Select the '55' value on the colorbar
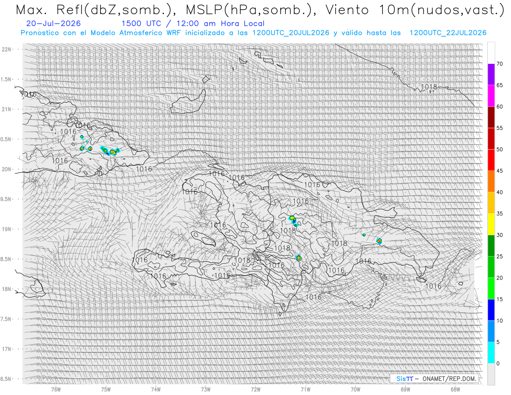The image size is (511, 395). pos(500,128)
